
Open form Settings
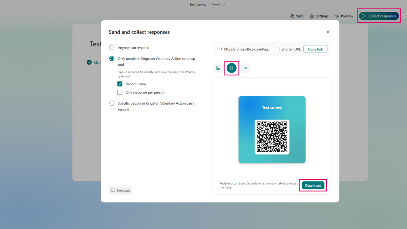click(x=319, y=16)
